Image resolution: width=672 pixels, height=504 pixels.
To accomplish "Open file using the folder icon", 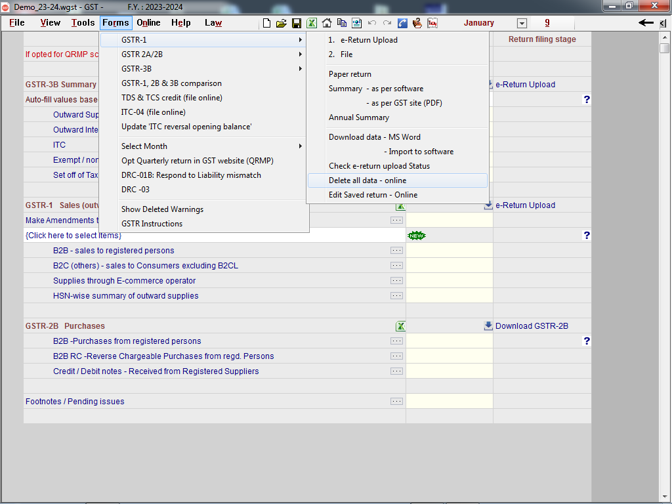I will [281, 23].
